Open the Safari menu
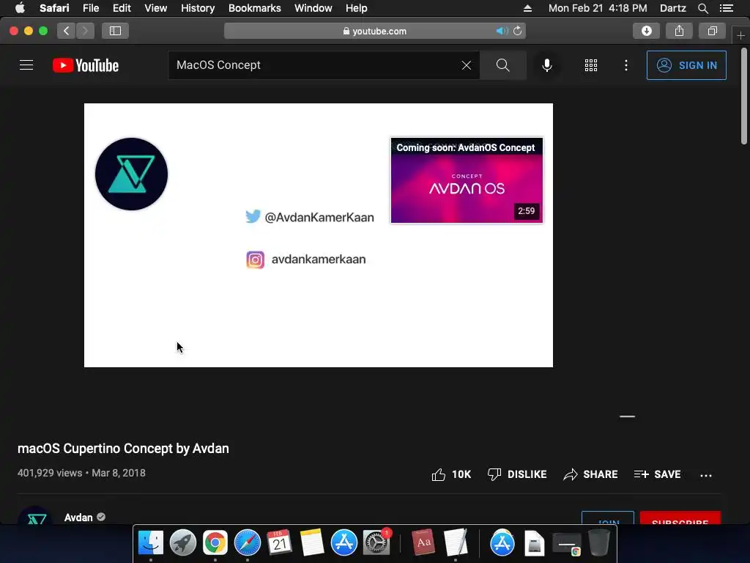Viewport: 750px width, 563px height. point(54,8)
